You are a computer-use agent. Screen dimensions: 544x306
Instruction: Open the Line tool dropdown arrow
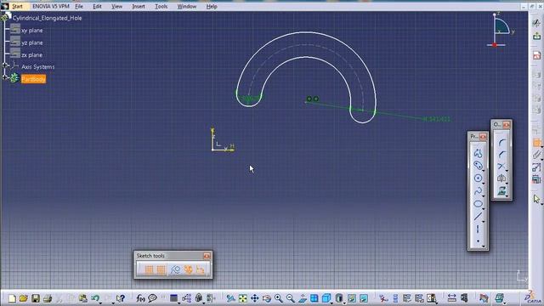(484, 221)
